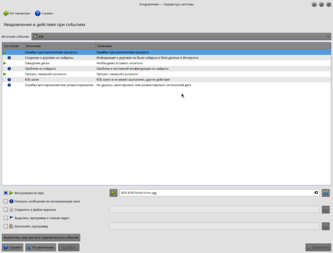333x253 pixels.
Task: Click Выключить звук для всех перечисленных событий
Action: pyautogui.click(x=41, y=237)
